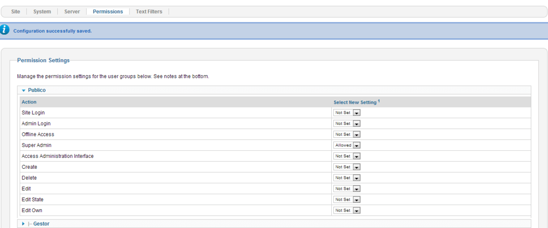Image resolution: width=548 pixels, height=228 pixels.
Task: Open the Edit State permission dropdown
Action: pos(347,199)
